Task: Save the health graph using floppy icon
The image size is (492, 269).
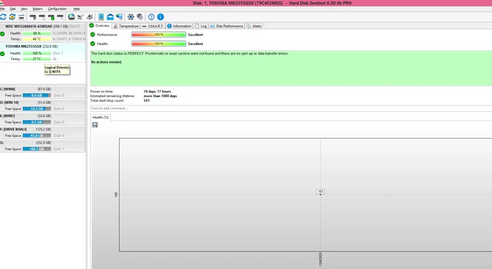Action: coord(95,125)
